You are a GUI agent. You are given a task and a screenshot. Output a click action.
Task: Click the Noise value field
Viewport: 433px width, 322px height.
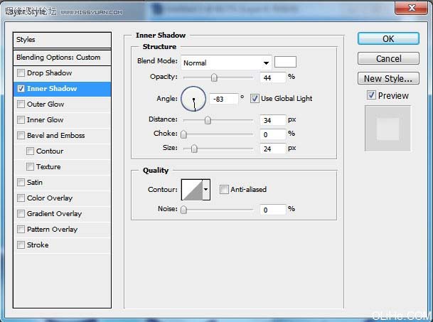click(273, 210)
